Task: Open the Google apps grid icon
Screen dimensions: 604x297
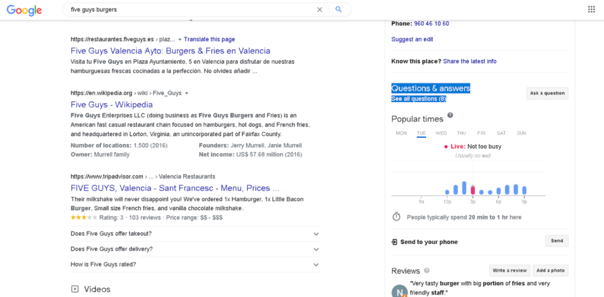Action: tap(591, 9)
